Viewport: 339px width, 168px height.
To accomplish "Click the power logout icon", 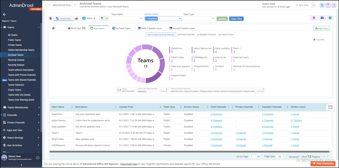I will point(38,158).
